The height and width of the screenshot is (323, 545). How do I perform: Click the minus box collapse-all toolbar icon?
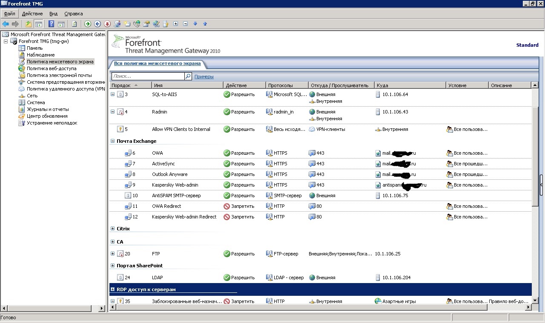[x=186, y=24]
